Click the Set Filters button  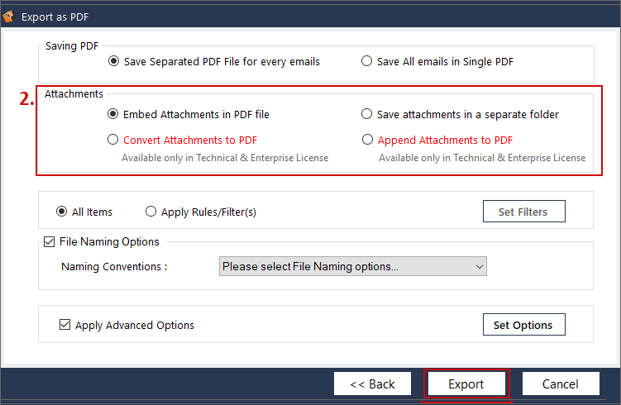(524, 212)
